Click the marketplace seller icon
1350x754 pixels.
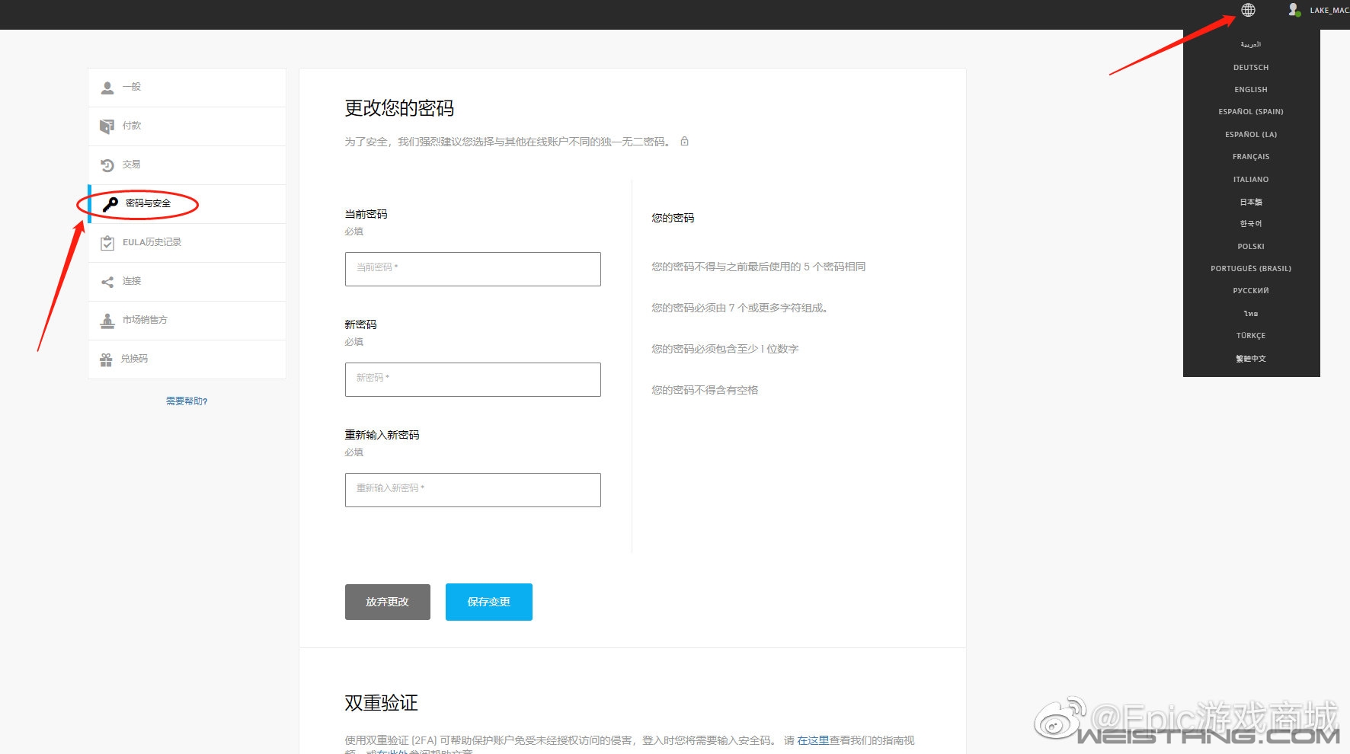tap(107, 321)
